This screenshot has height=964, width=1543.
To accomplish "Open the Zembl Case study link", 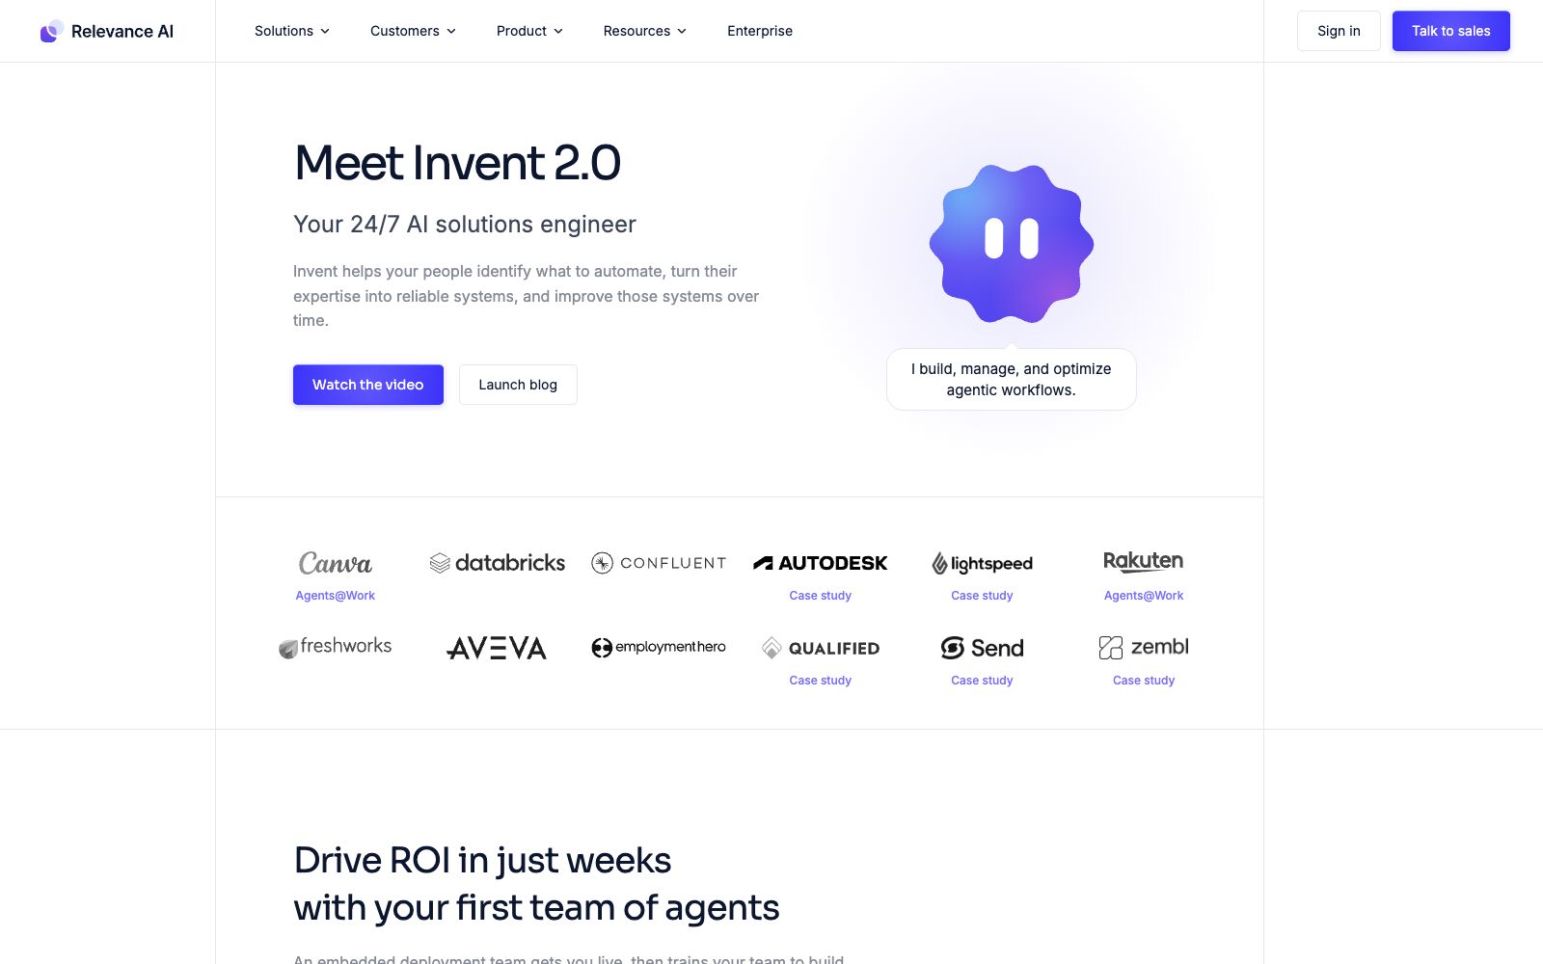I will (x=1144, y=681).
